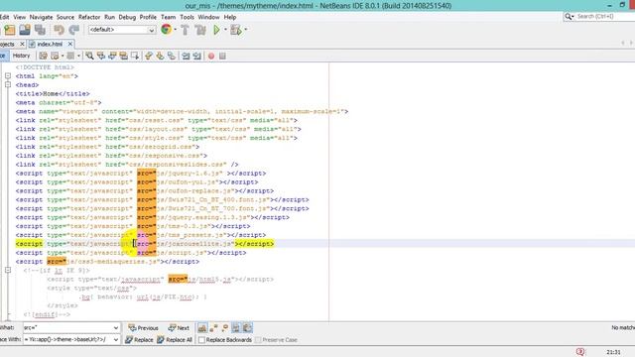Toggle bookmark on current line

[x=172, y=56]
